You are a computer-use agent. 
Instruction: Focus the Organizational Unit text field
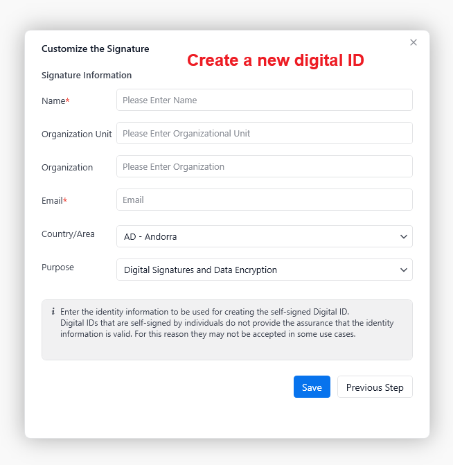(264, 133)
